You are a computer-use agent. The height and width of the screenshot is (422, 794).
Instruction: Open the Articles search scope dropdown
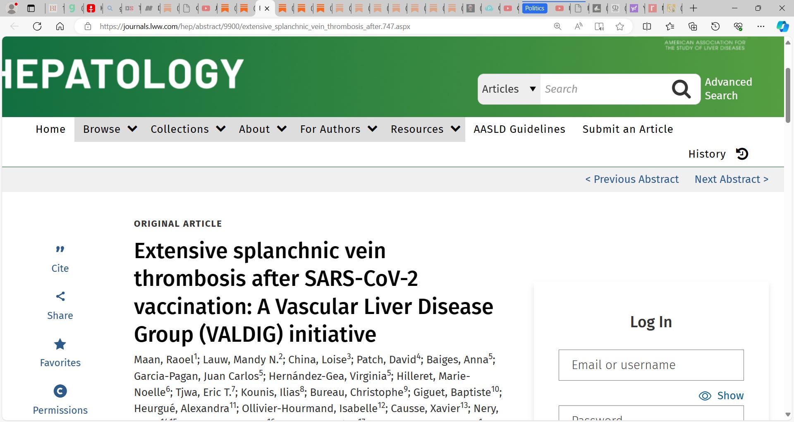(x=509, y=89)
